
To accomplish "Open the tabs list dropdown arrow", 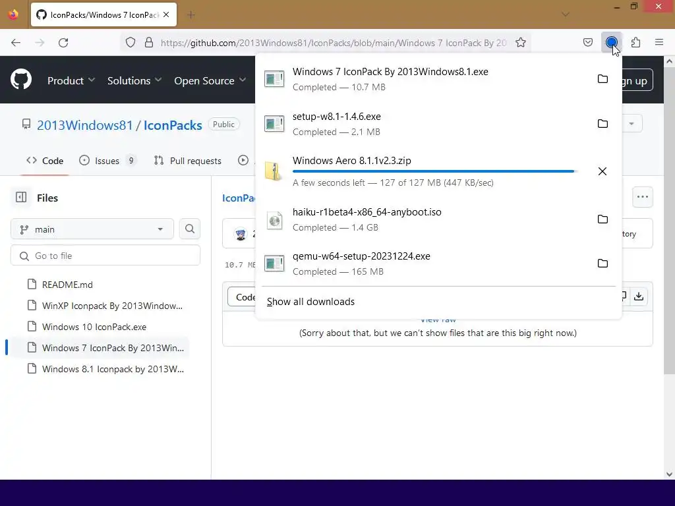I will point(565,14).
